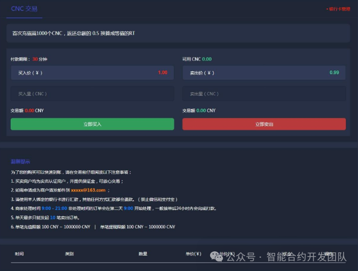358x271 pixels.
Task: Click tip 5 about 10 笔卖出订单
Action: (45, 218)
